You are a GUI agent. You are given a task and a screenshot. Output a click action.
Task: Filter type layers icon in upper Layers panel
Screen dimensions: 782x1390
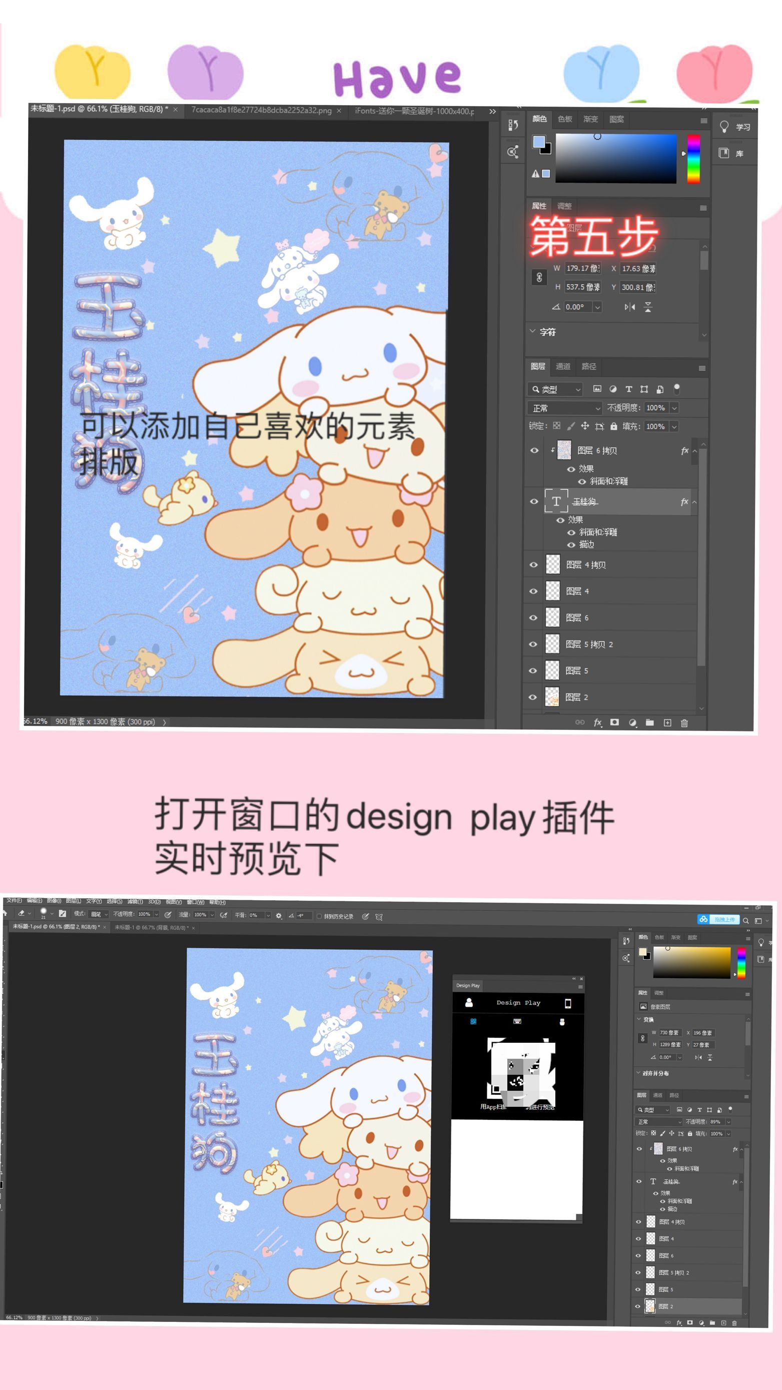point(629,388)
